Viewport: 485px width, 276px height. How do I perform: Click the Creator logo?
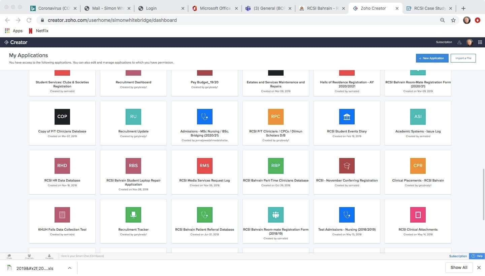[16, 42]
